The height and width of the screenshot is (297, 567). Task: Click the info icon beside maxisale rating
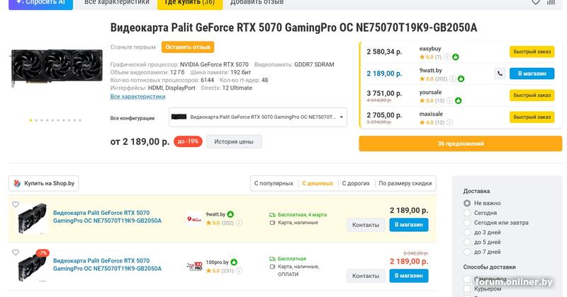click(450, 122)
